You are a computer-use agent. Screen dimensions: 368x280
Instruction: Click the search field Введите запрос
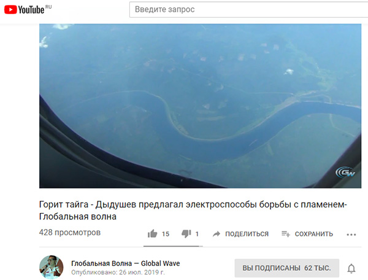click(x=248, y=9)
